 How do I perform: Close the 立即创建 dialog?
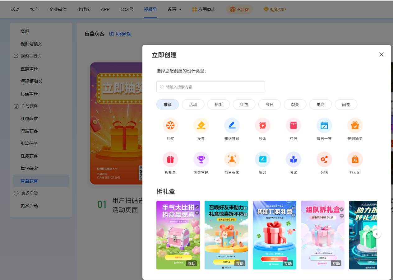pyautogui.click(x=381, y=54)
